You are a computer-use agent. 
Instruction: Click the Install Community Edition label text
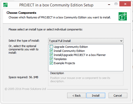click(69, 51)
